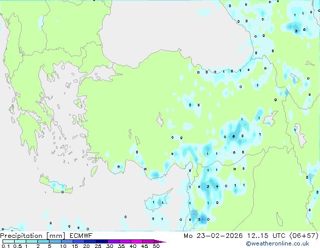
Task: Click legend scale label "50"
Action: point(156,246)
